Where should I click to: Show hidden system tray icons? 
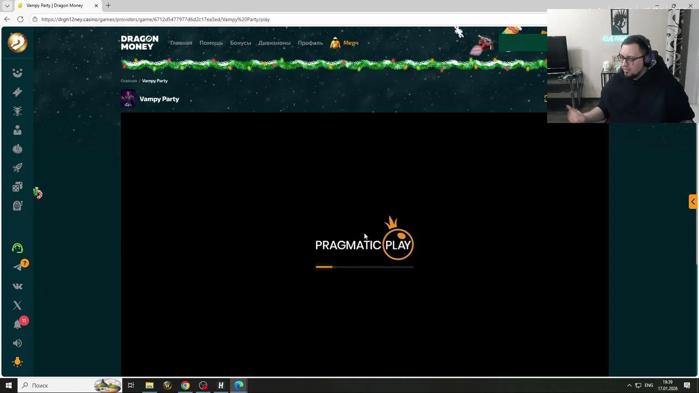[x=629, y=385]
